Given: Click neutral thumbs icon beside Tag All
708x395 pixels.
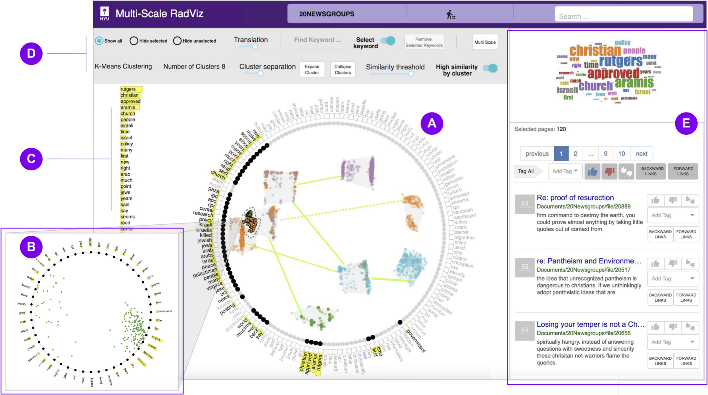Looking at the screenshot, I should point(626,171).
